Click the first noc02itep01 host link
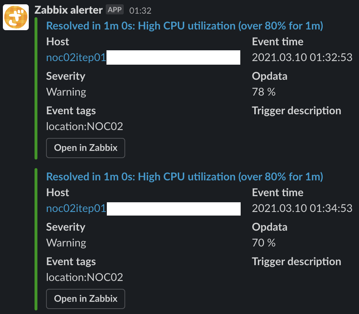The width and height of the screenshot is (359, 314). pos(76,57)
